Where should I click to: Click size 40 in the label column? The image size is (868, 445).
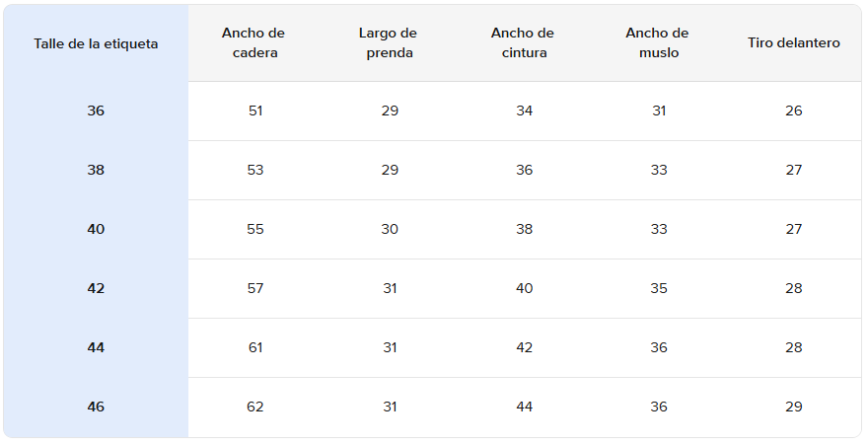[96, 229]
